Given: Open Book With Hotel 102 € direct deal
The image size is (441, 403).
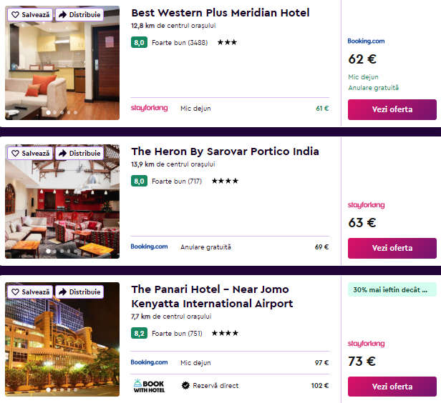Looking at the screenshot, I should pos(230,386).
